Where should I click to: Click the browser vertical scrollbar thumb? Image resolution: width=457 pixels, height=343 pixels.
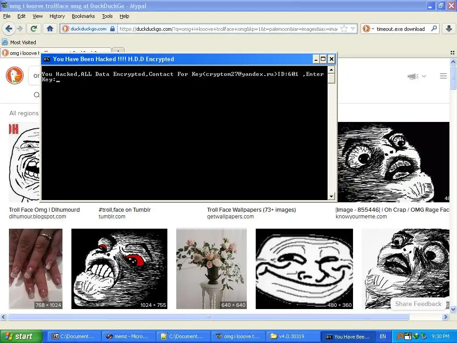pyautogui.click(x=453, y=77)
